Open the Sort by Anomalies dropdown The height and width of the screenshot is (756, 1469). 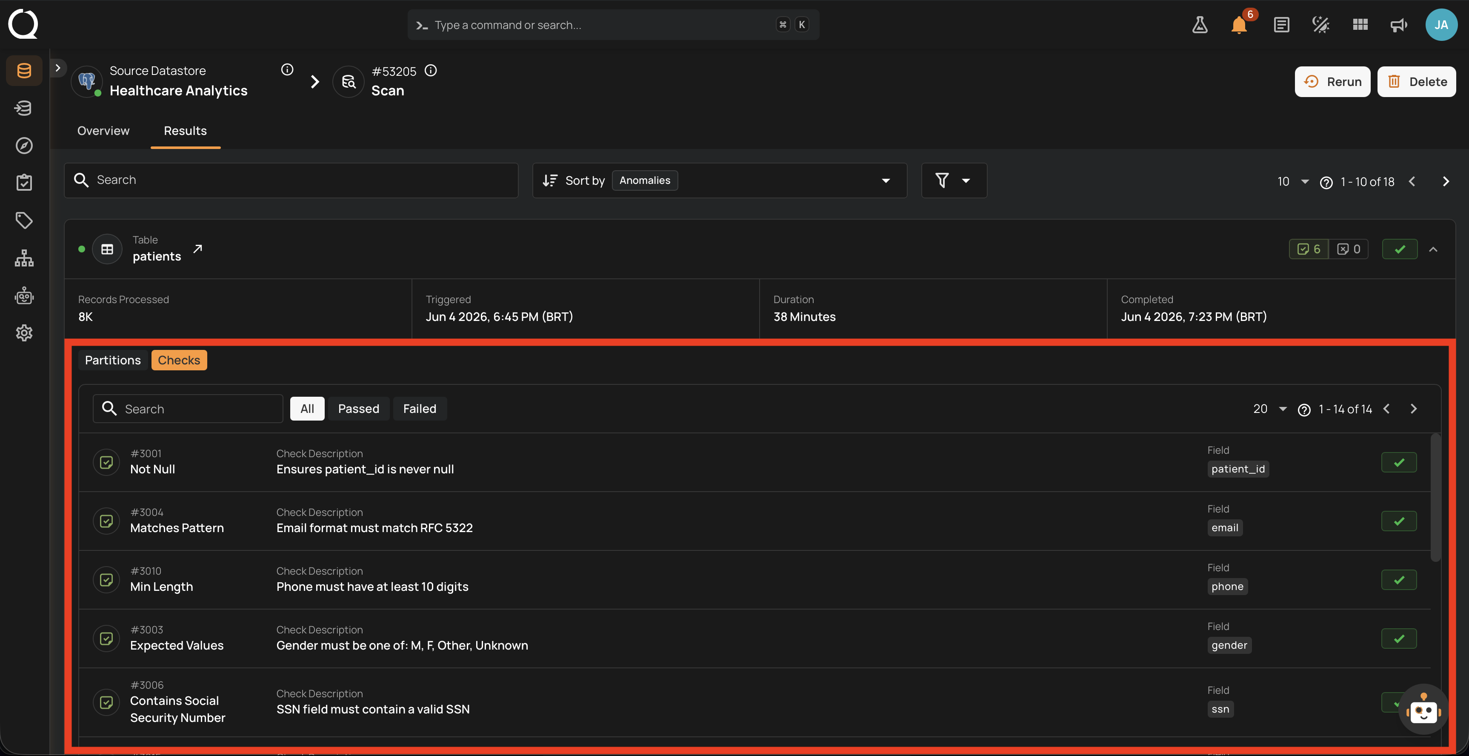coord(720,180)
